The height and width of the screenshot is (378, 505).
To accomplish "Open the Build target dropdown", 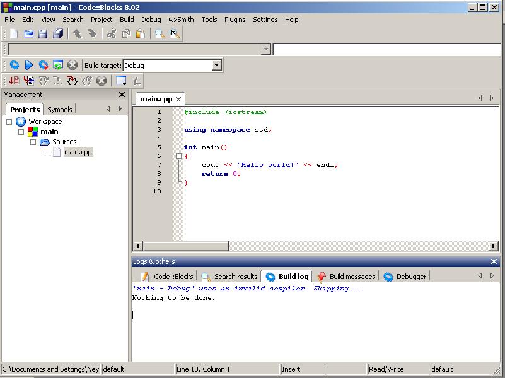I will (x=216, y=65).
